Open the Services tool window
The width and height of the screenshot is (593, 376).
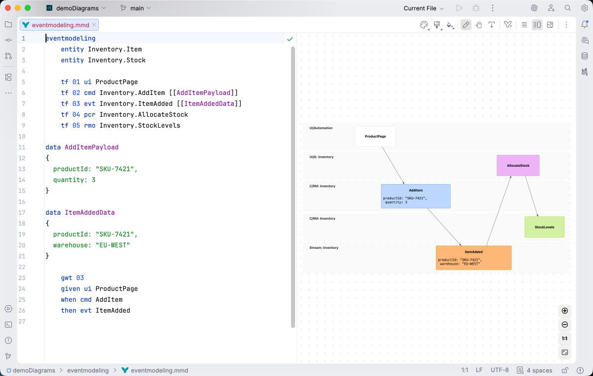click(8, 309)
